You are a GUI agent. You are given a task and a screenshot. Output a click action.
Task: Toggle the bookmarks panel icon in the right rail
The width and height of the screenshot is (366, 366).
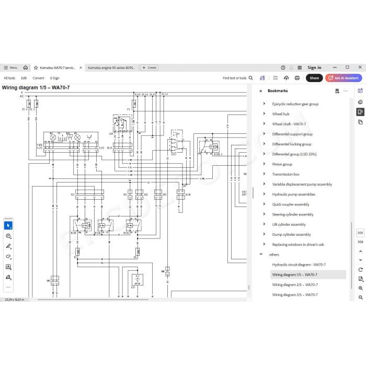[x=360, y=112]
